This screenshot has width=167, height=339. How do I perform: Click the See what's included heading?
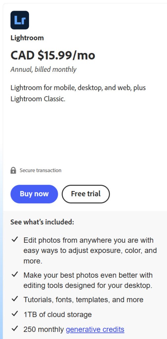click(x=42, y=222)
